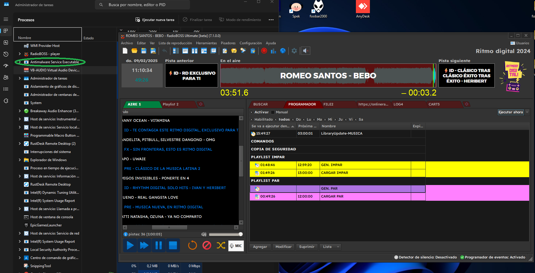This screenshot has width=535, height=273.
Task: Skip to next track with fast-forward button
Action: (144, 245)
